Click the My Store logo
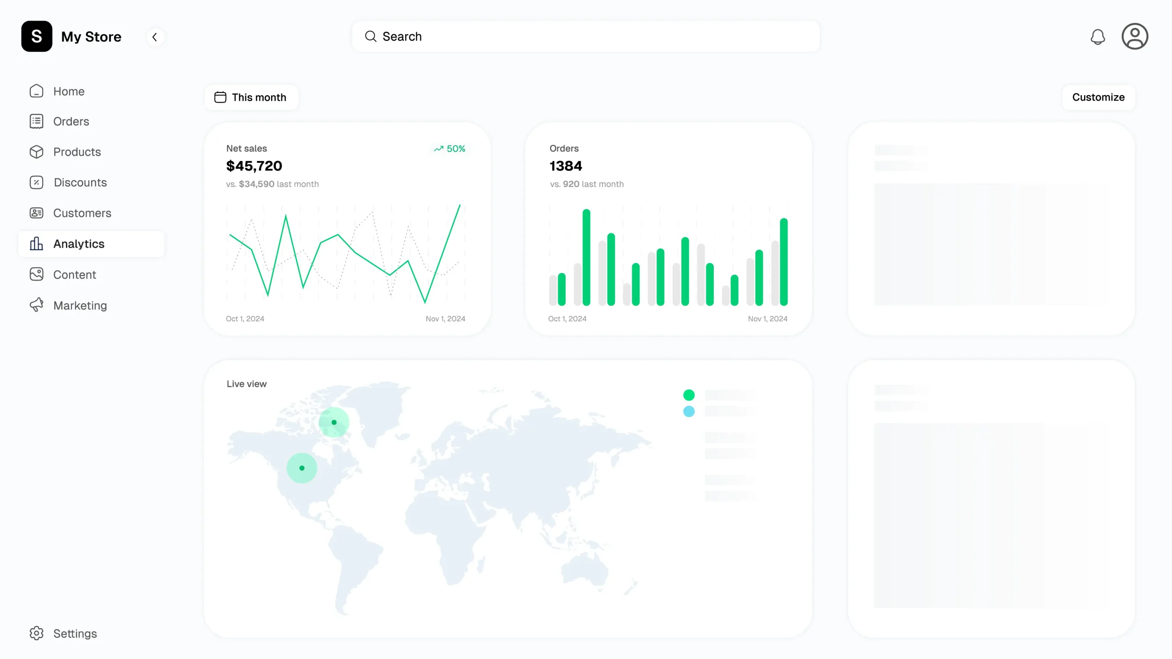 point(37,37)
